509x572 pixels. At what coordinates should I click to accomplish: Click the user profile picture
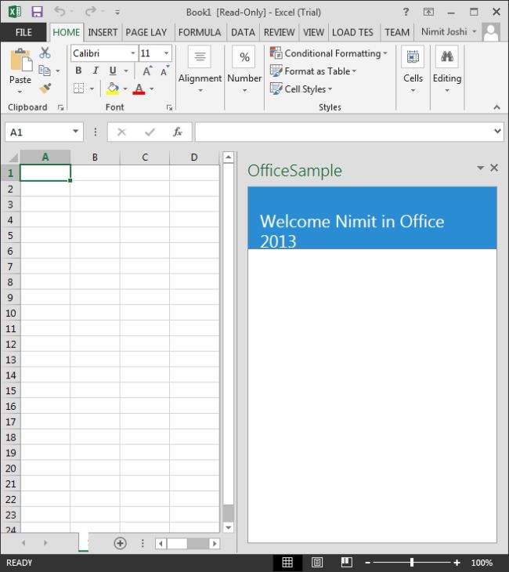(x=491, y=32)
